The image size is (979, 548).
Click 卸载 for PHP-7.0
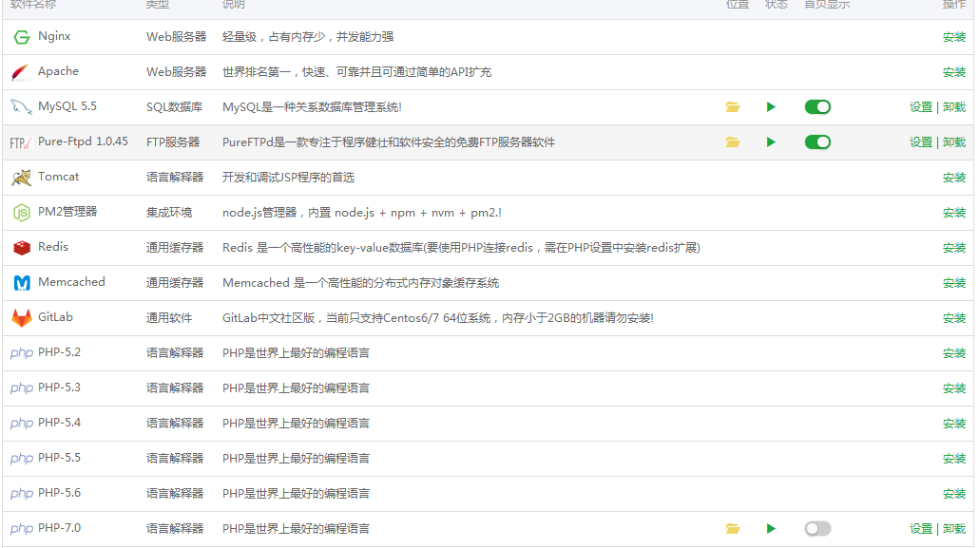point(954,529)
